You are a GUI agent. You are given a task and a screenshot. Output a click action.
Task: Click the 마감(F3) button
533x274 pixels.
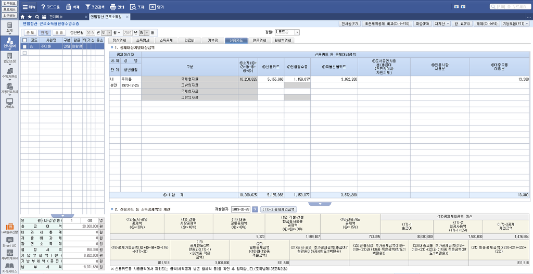(423, 24)
